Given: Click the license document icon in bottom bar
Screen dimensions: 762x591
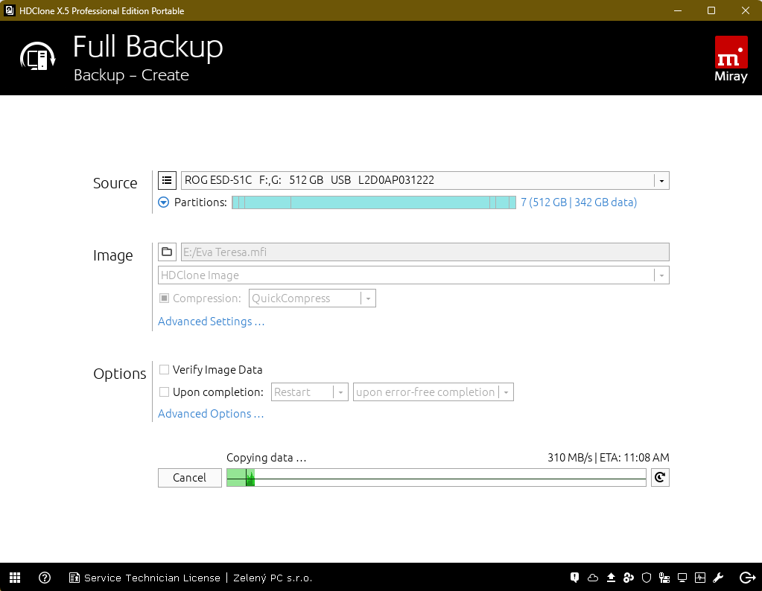Looking at the screenshot, I should [74, 578].
